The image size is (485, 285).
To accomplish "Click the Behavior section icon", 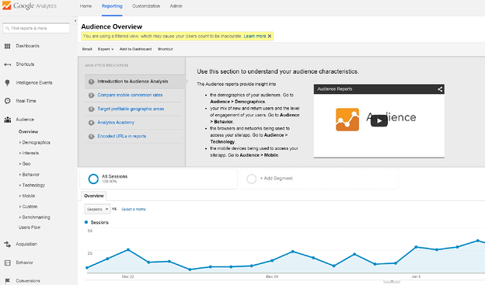I will (8, 262).
